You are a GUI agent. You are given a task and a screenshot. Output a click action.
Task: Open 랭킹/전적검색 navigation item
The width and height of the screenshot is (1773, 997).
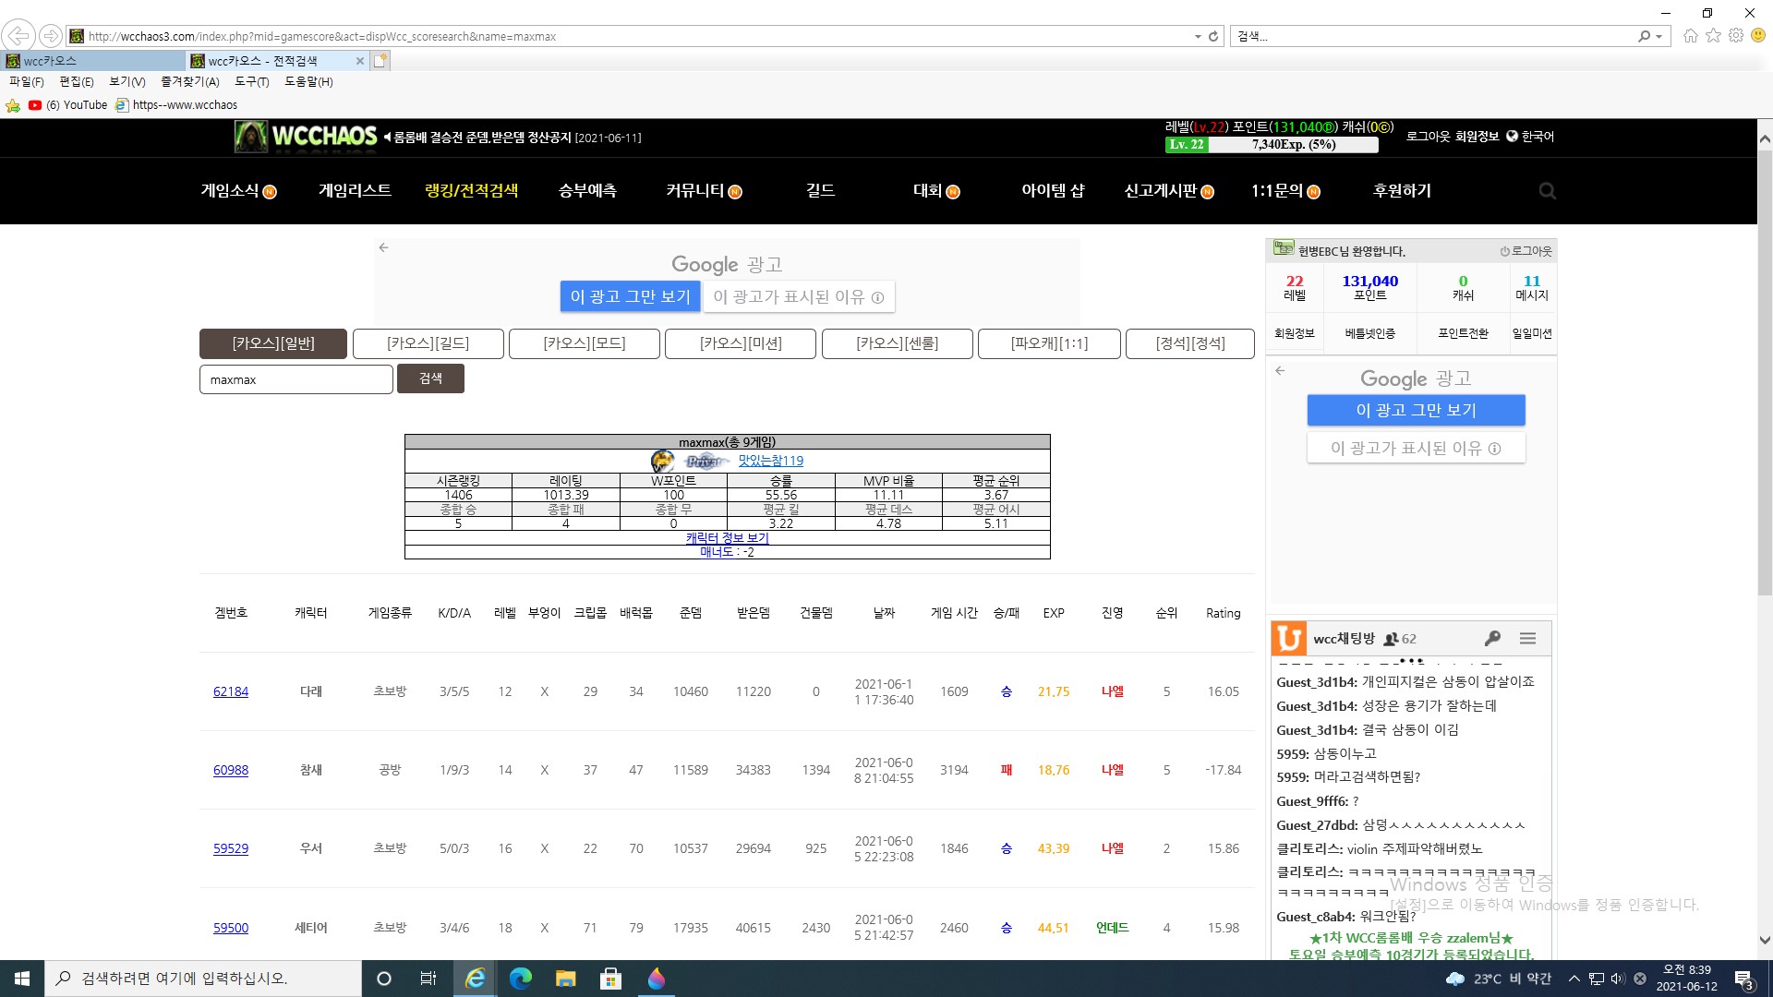pos(471,190)
